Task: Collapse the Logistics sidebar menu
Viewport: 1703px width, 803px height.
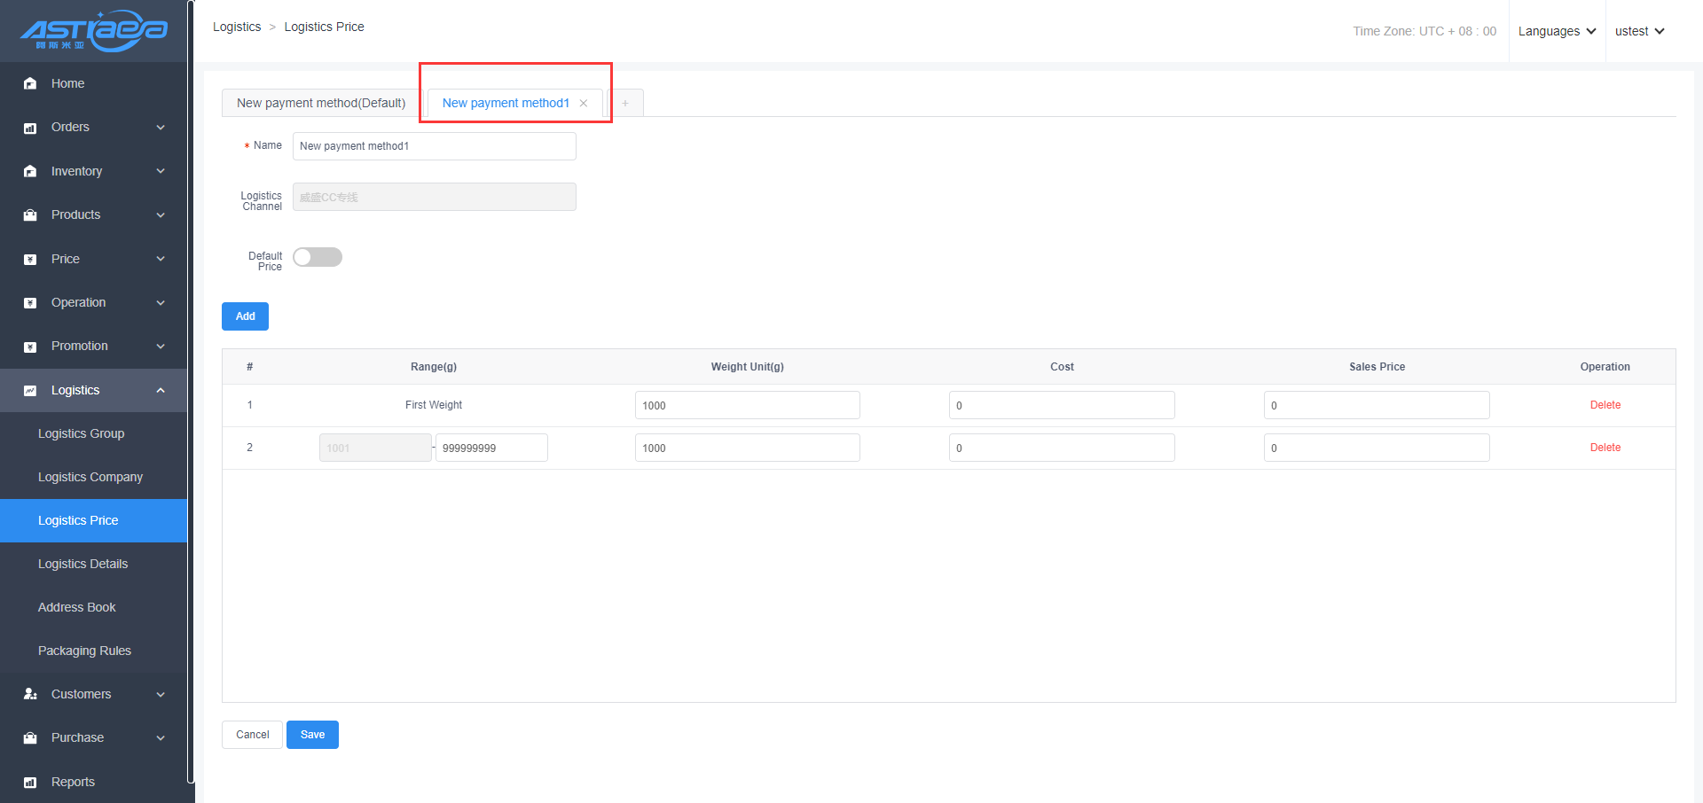Action: (x=161, y=390)
